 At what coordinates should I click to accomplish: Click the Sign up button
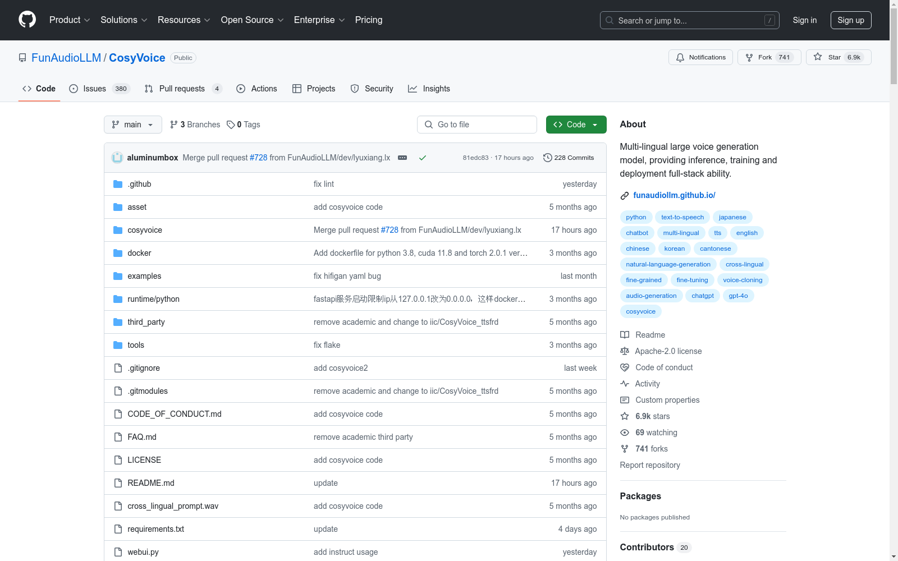click(851, 20)
